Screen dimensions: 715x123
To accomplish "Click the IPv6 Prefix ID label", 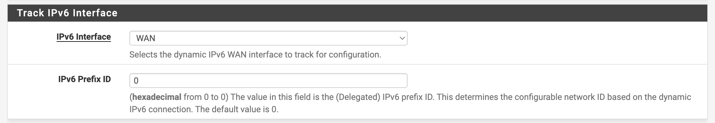I will [85, 79].
